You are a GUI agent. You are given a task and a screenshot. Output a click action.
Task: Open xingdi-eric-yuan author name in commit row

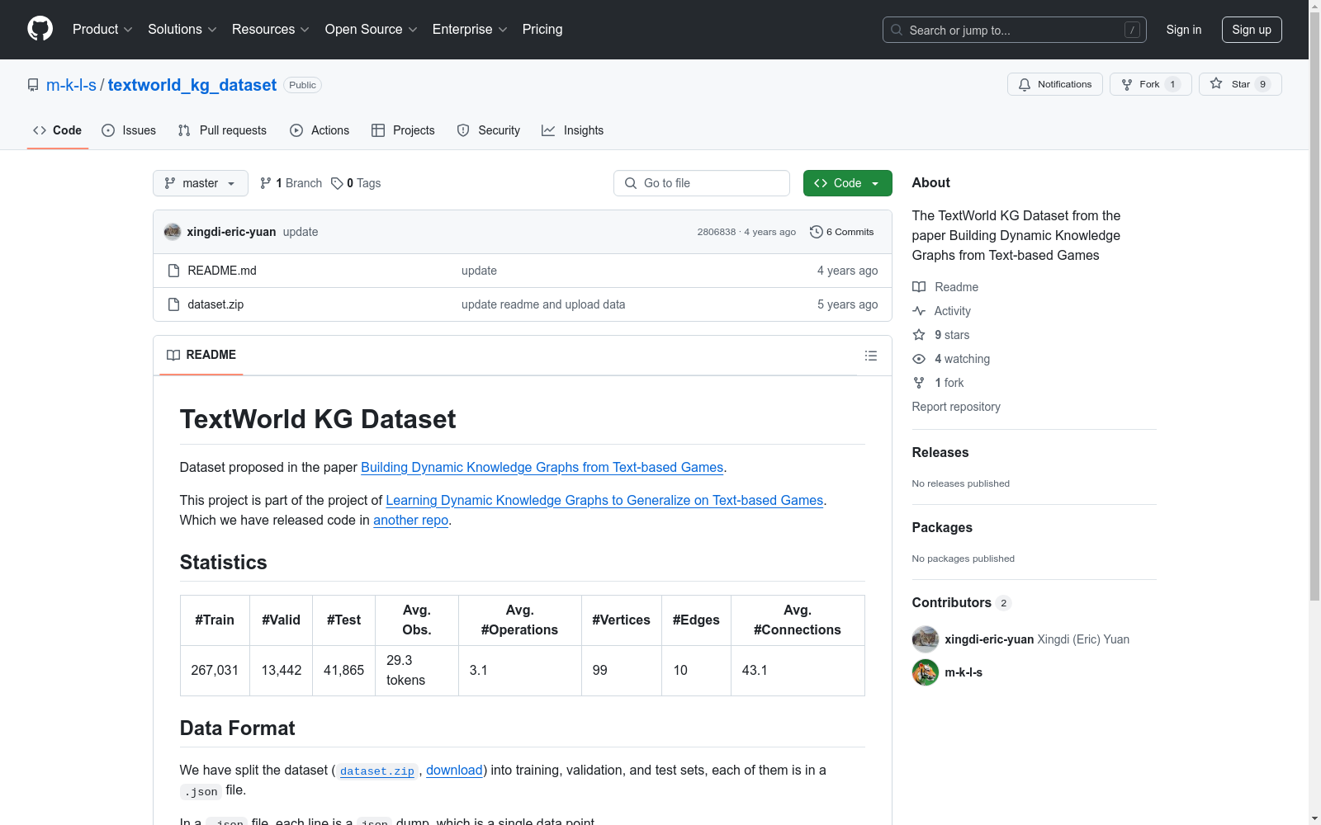231,232
